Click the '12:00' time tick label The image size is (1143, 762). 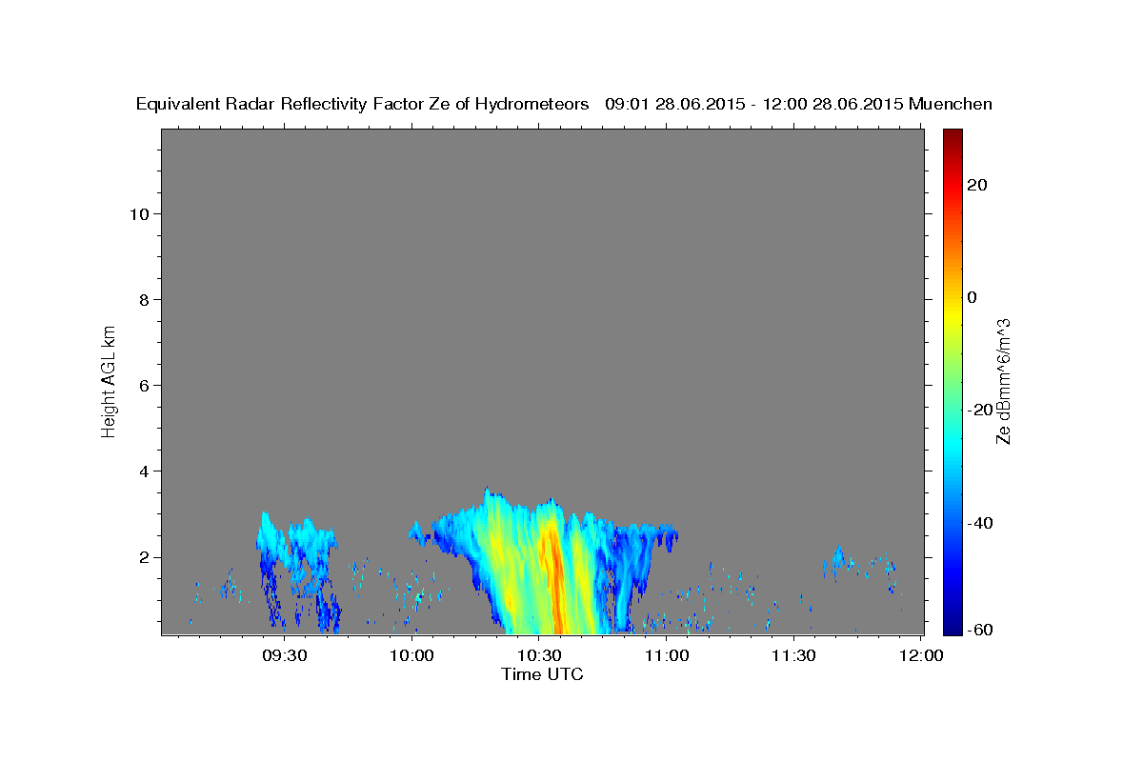pyautogui.click(x=922, y=655)
